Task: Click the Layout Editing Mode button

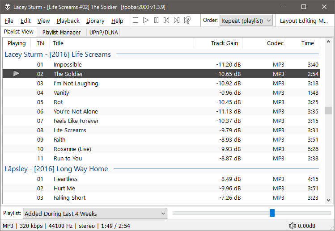Action: 304,21
